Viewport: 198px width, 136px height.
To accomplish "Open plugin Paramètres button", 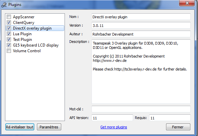I will (x=49, y=127).
